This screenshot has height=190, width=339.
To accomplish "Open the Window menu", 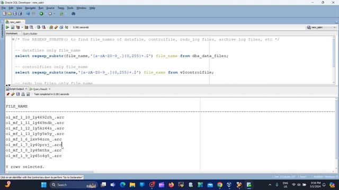I will [x=81, y=8].
